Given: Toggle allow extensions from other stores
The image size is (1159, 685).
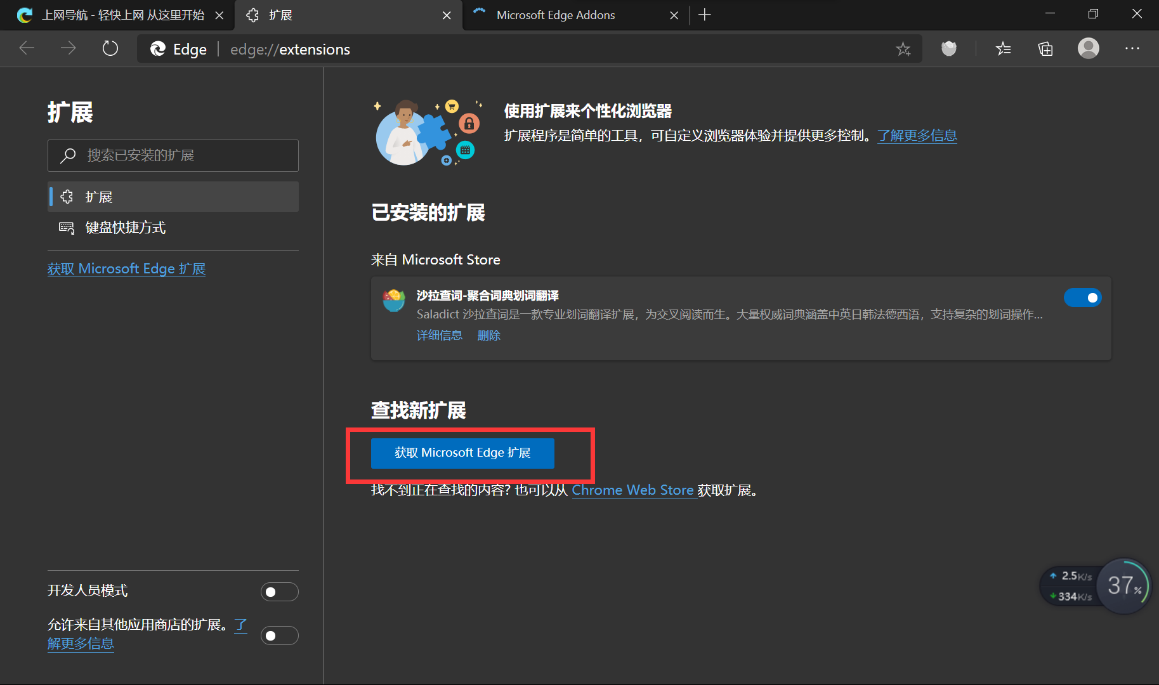Looking at the screenshot, I should coord(280,636).
